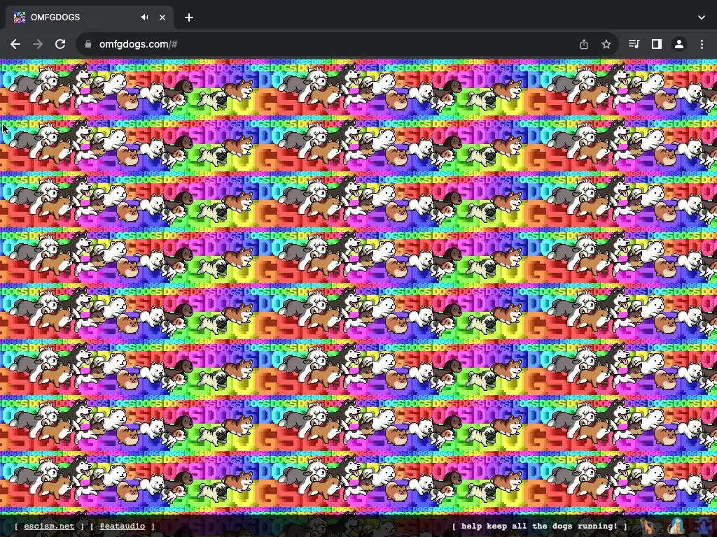View site info via the lock icon

[x=88, y=44]
